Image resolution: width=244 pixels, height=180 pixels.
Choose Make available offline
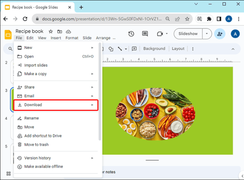point(56,167)
